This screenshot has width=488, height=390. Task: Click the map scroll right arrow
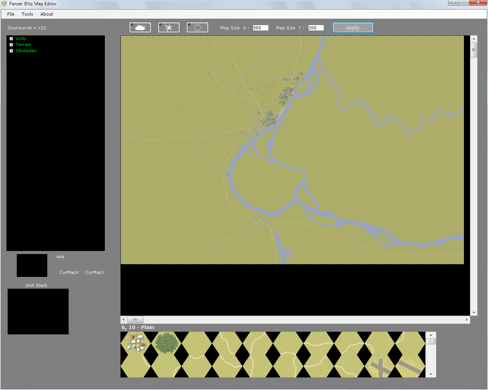pos(467,320)
